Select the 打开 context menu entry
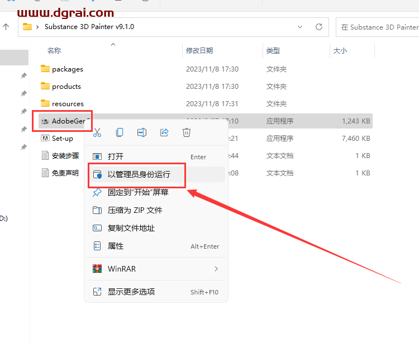This screenshot has height=347, width=419. click(156, 156)
